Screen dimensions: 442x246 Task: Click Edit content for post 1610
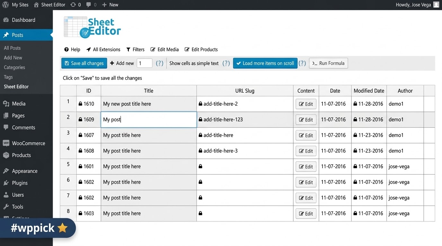pyautogui.click(x=306, y=104)
